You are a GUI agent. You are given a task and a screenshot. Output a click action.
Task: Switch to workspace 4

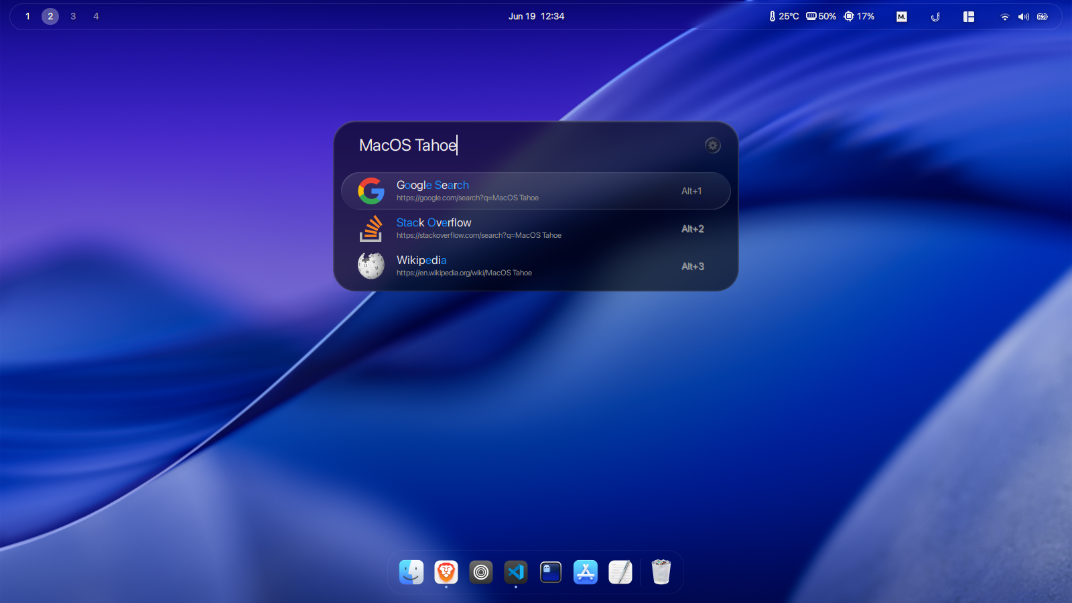point(96,16)
